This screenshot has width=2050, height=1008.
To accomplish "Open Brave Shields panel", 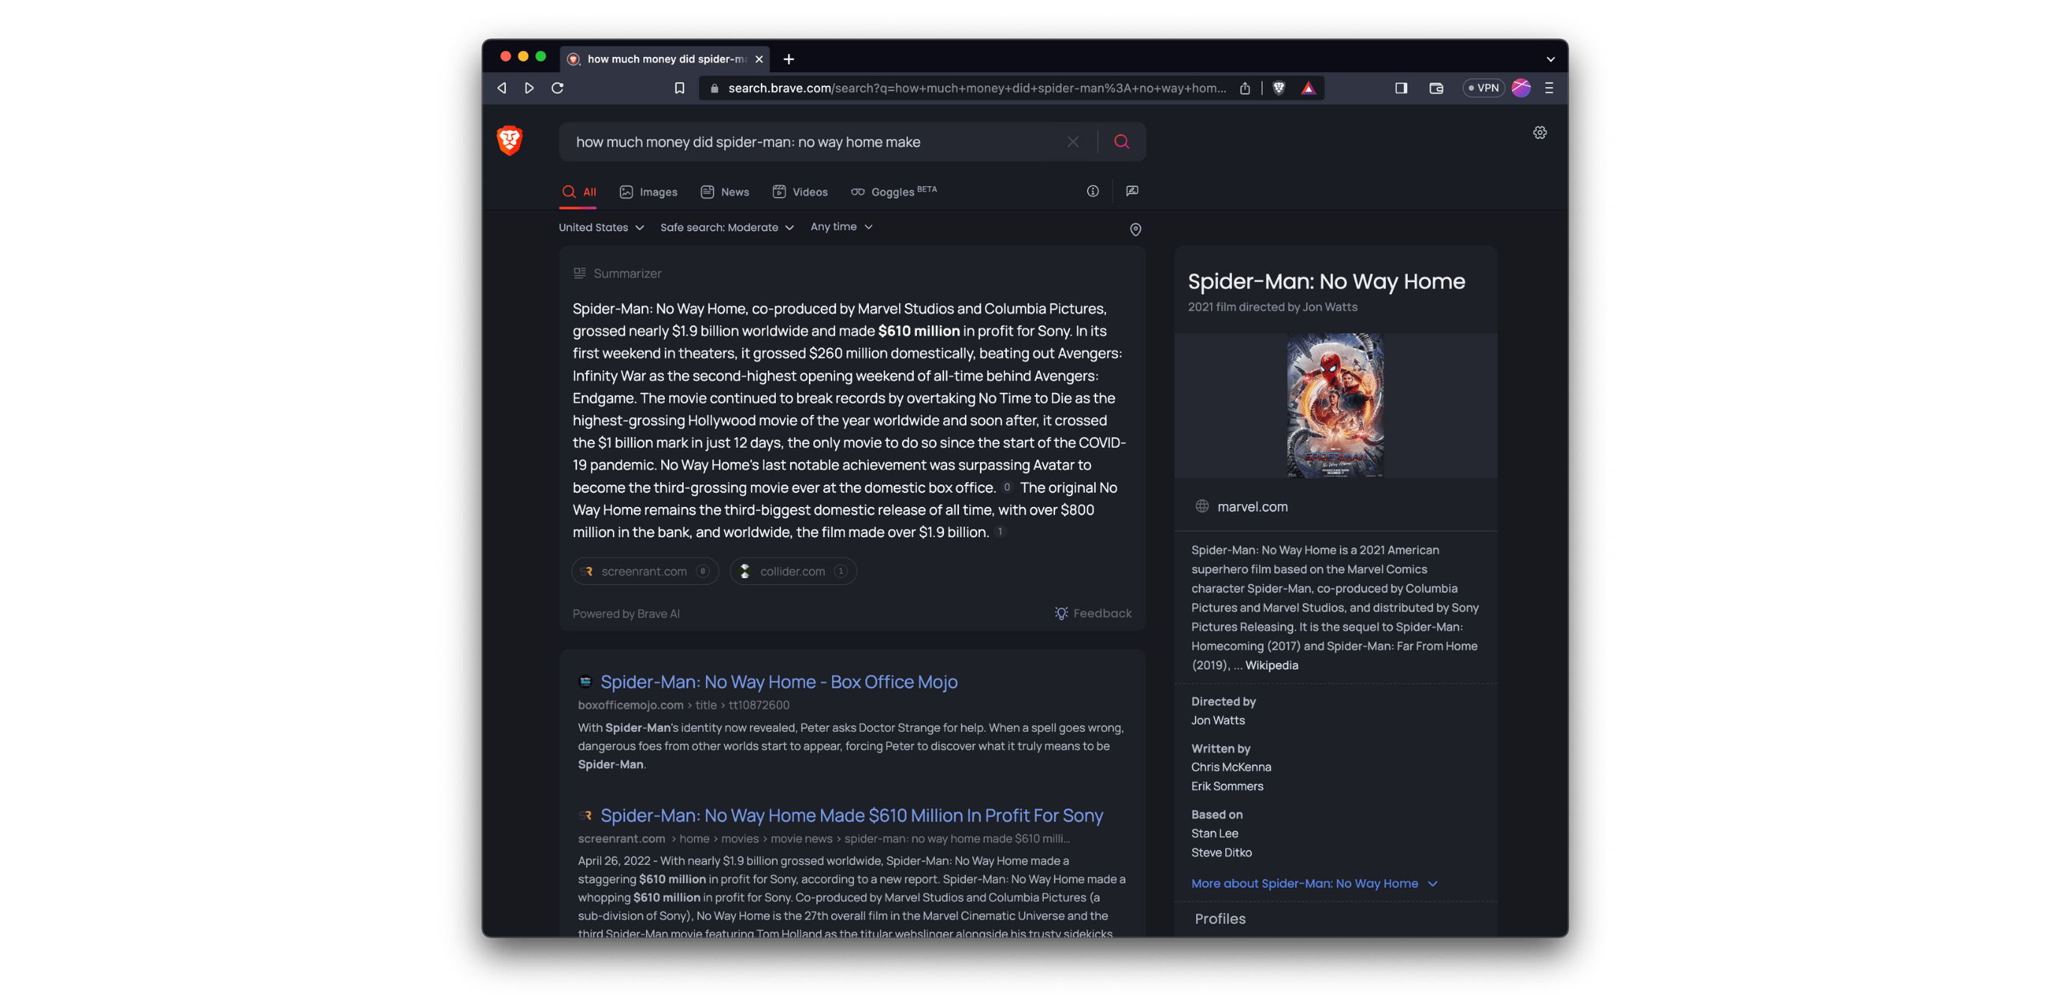I will 1278,88.
